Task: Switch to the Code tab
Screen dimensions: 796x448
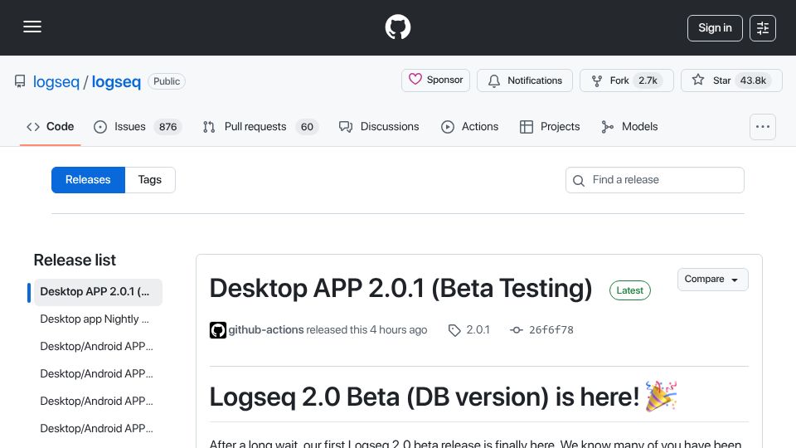Action: (51, 126)
